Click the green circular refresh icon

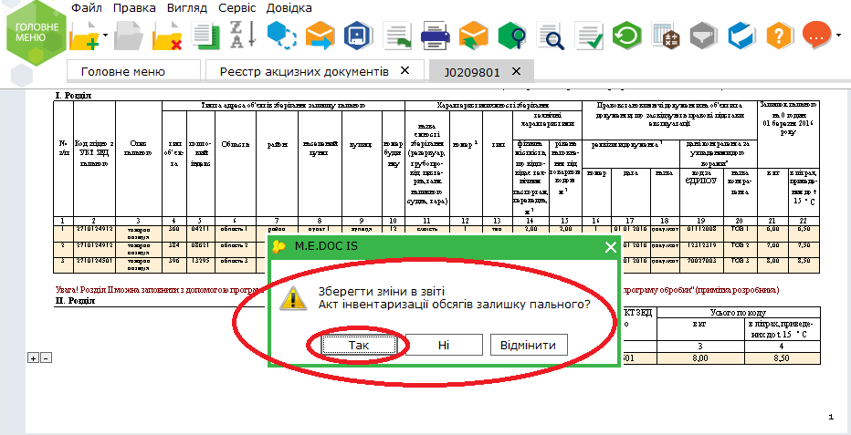pos(626,36)
